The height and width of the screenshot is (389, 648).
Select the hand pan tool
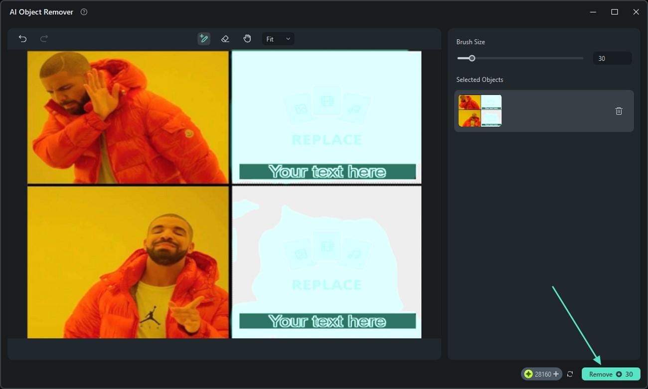[x=247, y=38]
